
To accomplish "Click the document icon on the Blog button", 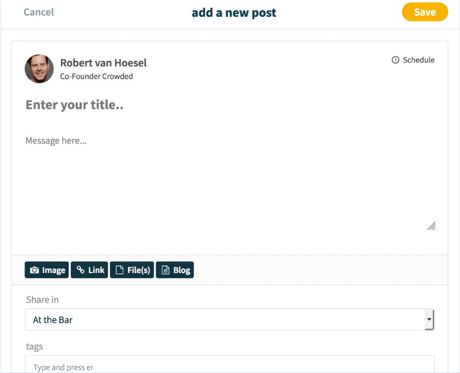I will (x=166, y=270).
